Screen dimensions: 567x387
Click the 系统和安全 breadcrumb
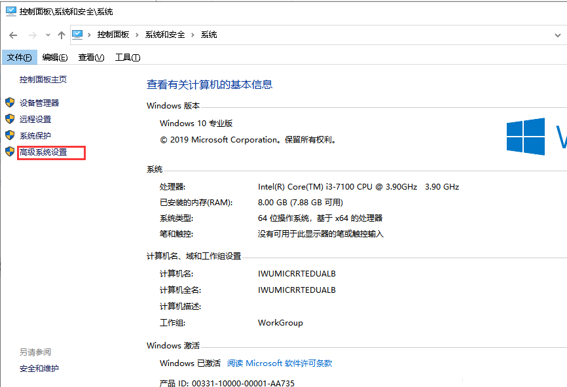tap(165, 35)
